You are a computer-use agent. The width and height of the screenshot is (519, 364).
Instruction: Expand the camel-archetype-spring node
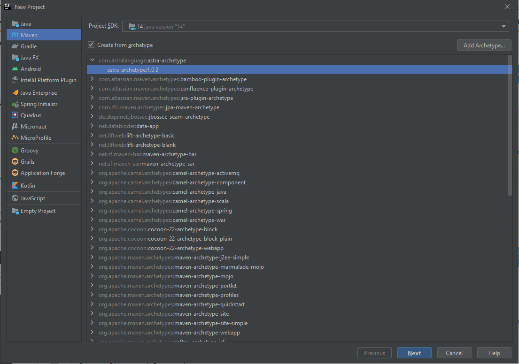[93, 210]
